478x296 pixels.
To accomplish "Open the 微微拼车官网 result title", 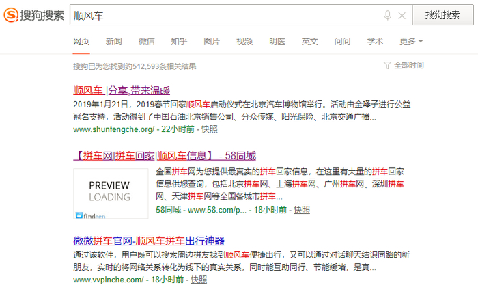I will click(x=149, y=241).
